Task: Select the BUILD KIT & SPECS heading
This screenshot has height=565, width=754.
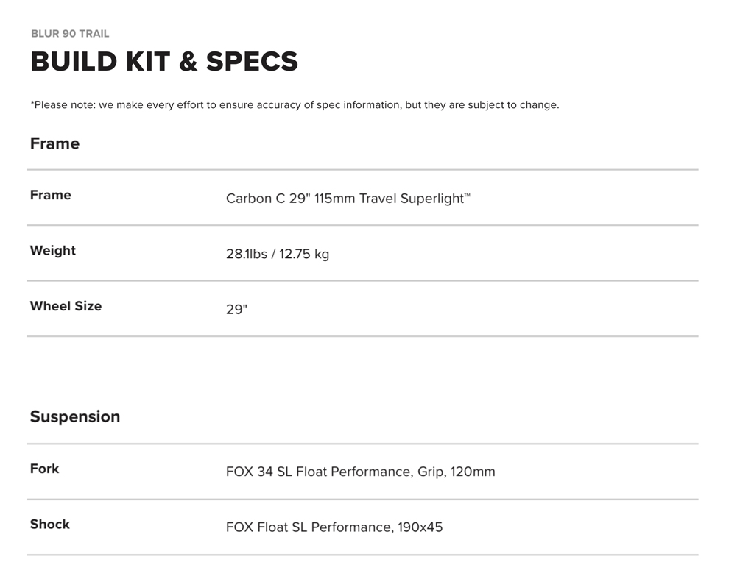Action: click(164, 62)
